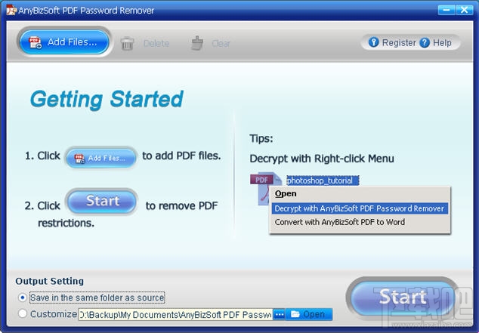Choose Decrypt with AnyBizSoft PDF Password Remover
The height and width of the screenshot is (333, 479).
(x=360, y=208)
